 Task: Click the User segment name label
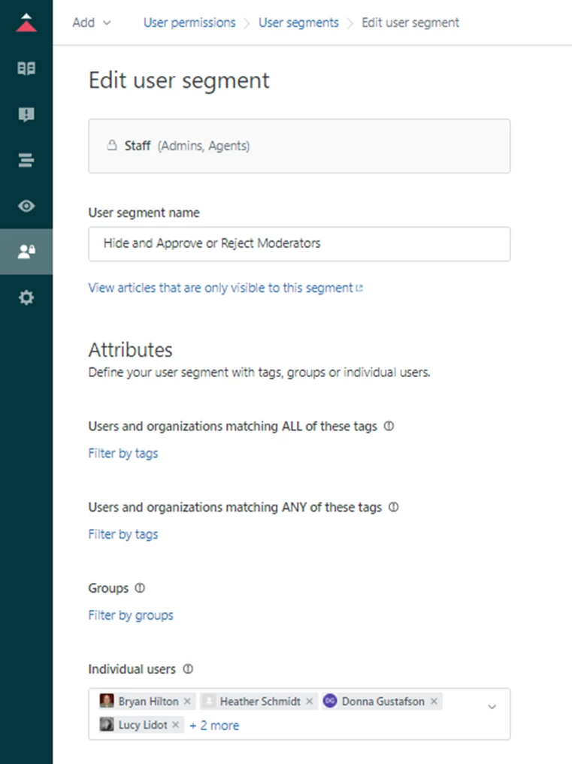pos(144,213)
